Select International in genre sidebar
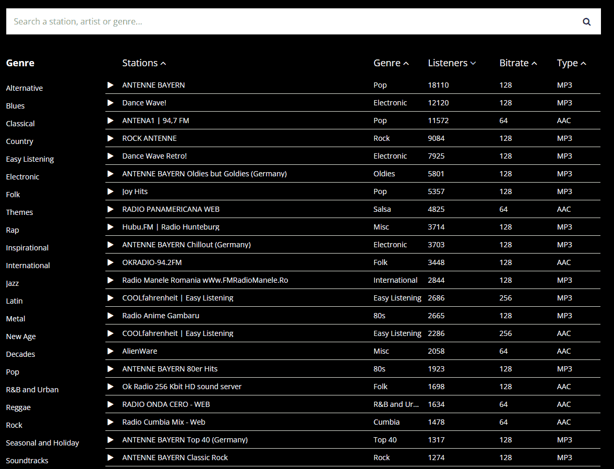Viewport: 614px width, 469px height. (28, 266)
